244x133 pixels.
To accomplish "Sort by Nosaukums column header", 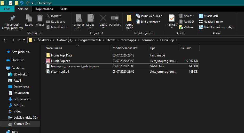I will pos(54,48).
